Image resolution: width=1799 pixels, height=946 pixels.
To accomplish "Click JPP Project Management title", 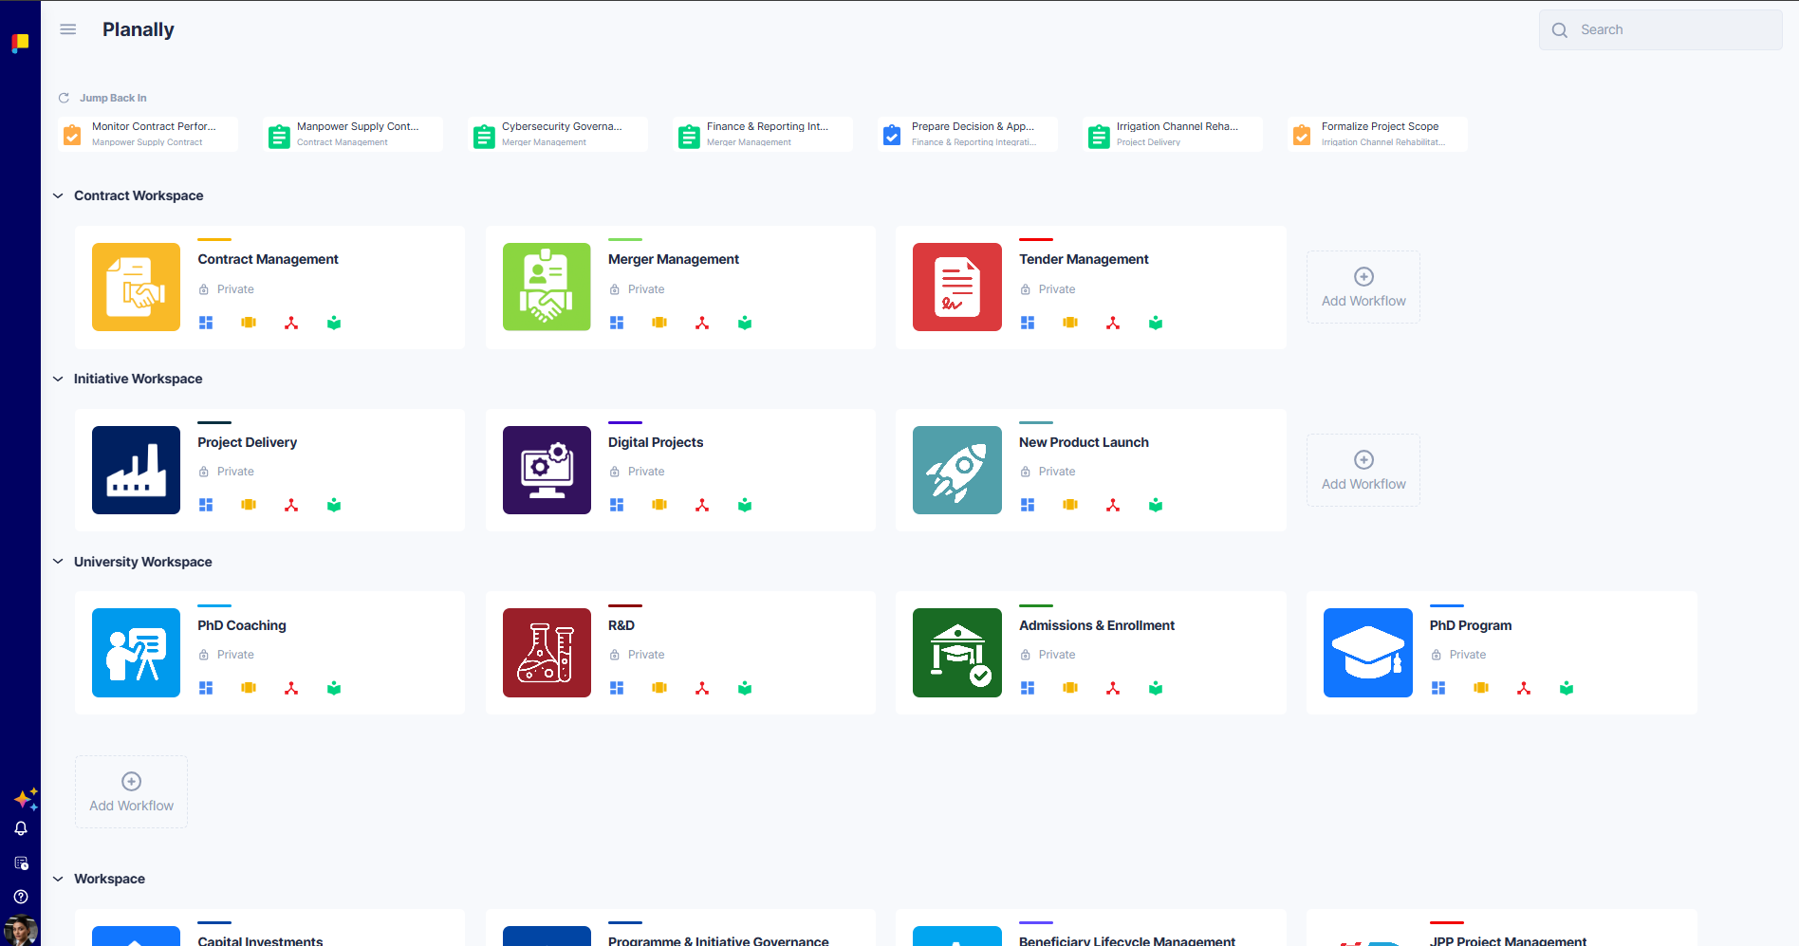I will (1508, 940).
